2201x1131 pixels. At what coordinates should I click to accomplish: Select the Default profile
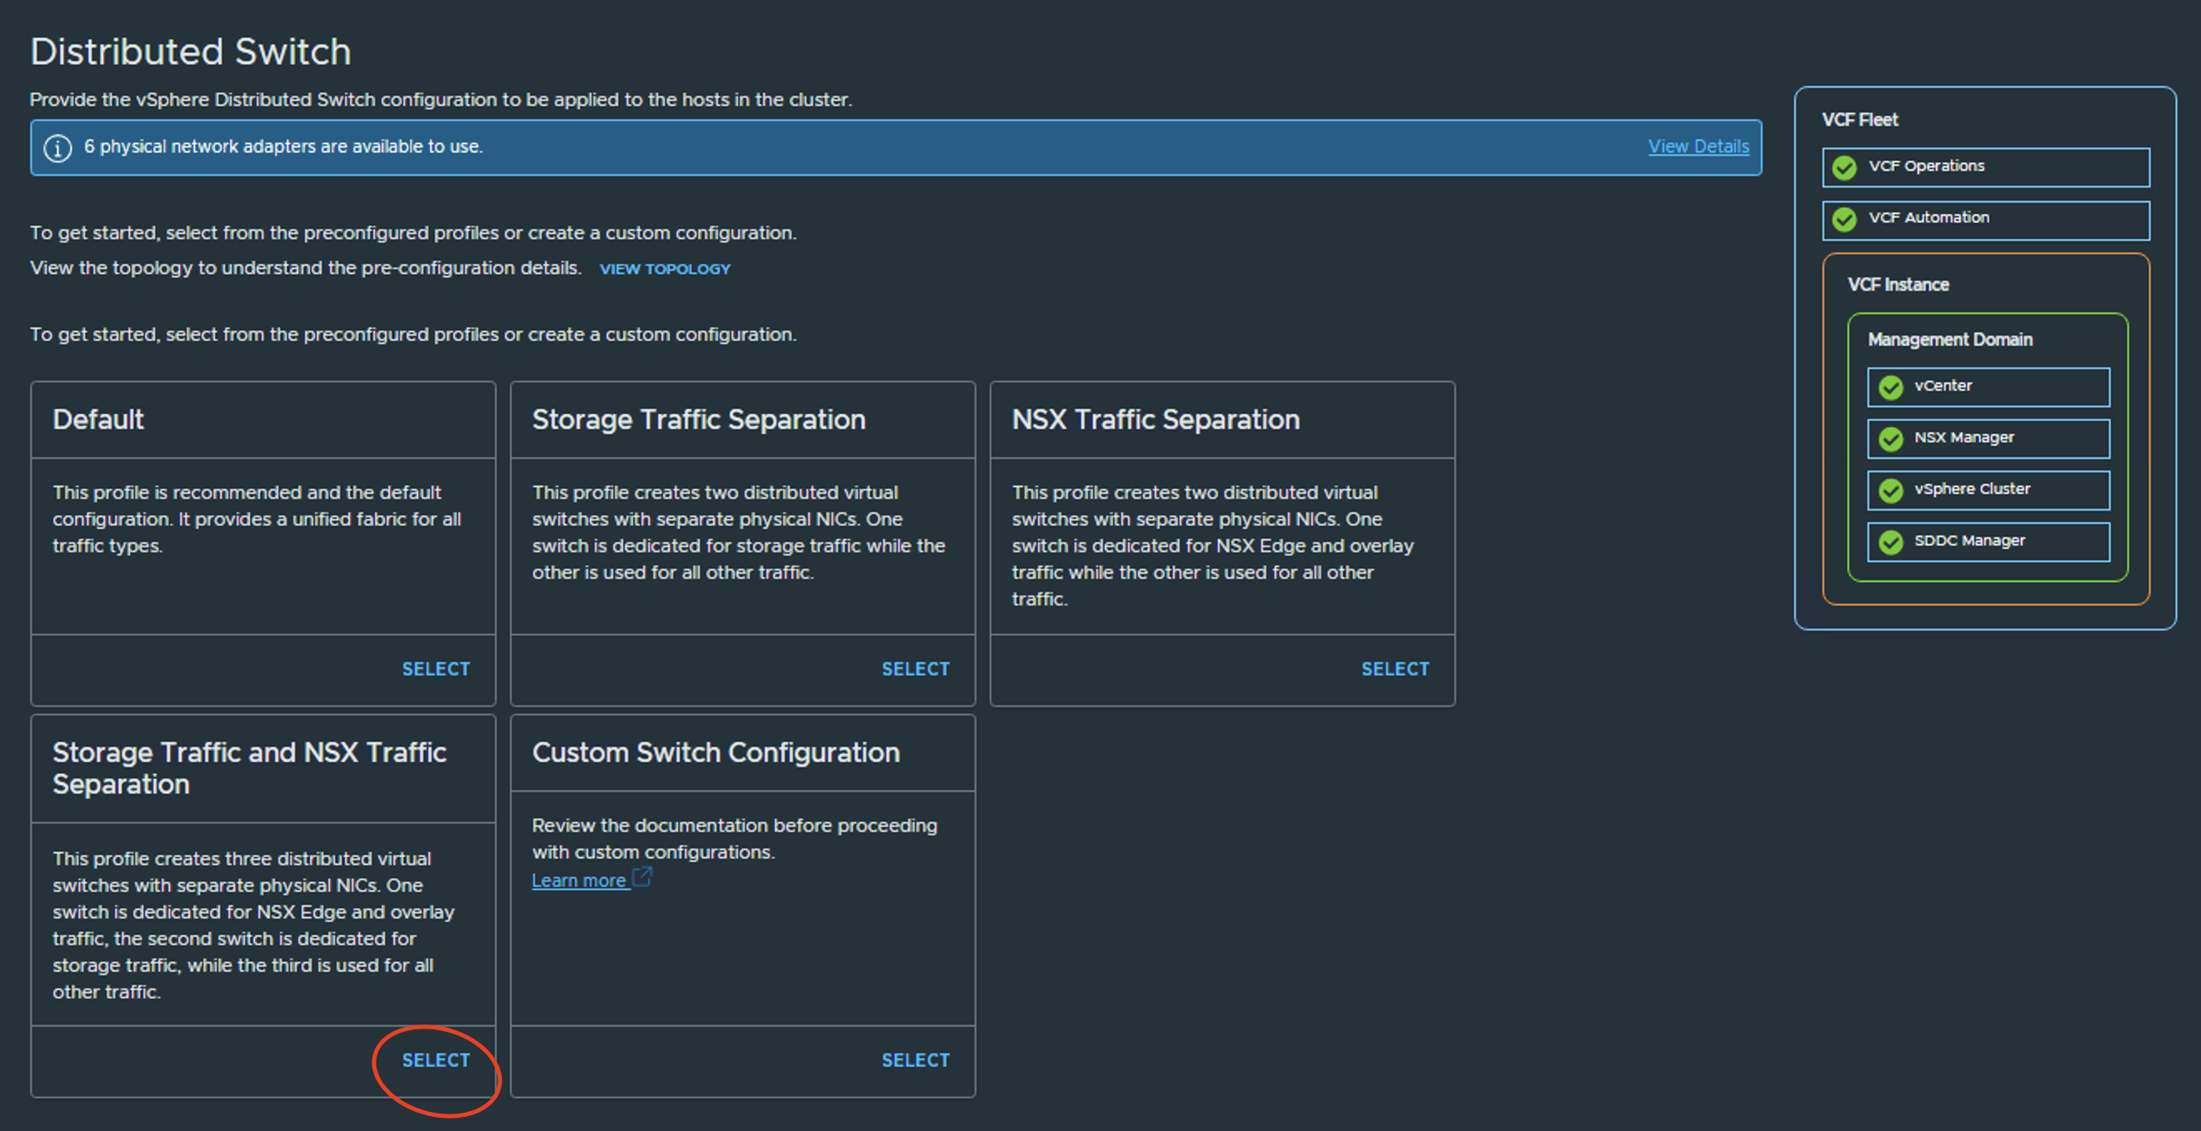pos(436,669)
